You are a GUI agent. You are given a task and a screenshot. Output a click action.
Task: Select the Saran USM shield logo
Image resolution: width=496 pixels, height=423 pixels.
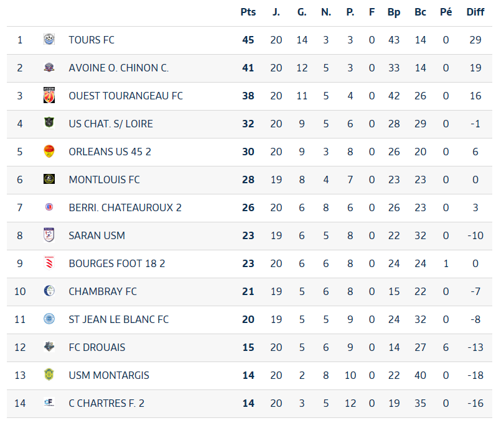(49, 235)
